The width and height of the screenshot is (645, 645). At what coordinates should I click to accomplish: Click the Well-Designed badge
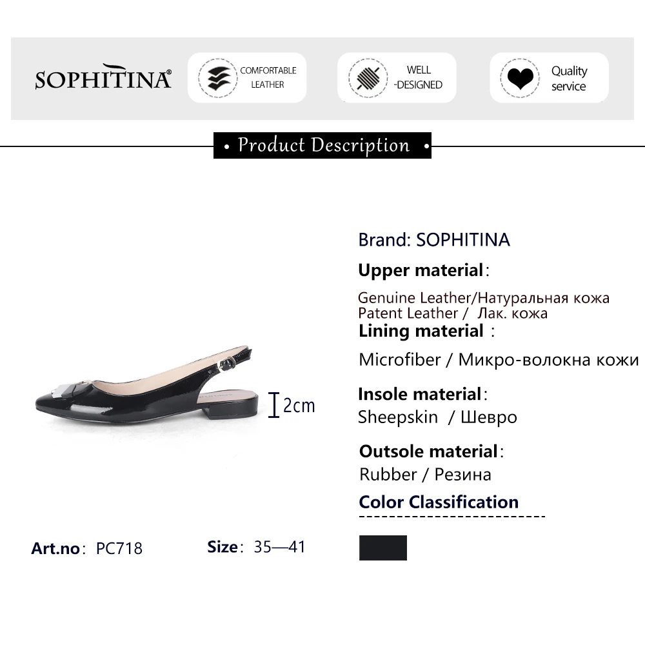pyautogui.click(x=397, y=77)
